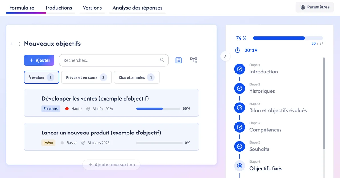Click the grey Basse priority dot

pos(62,143)
